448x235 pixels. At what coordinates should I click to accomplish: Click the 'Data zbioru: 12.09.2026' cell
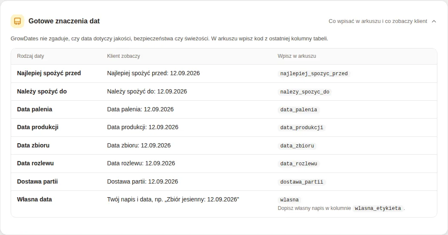[139, 145]
